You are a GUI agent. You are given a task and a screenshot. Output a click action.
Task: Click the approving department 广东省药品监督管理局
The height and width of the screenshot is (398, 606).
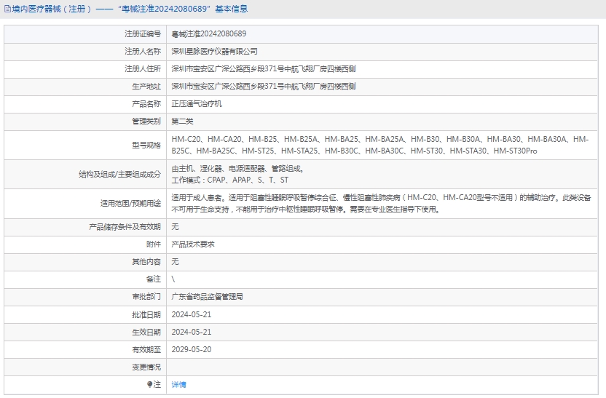(207, 297)
